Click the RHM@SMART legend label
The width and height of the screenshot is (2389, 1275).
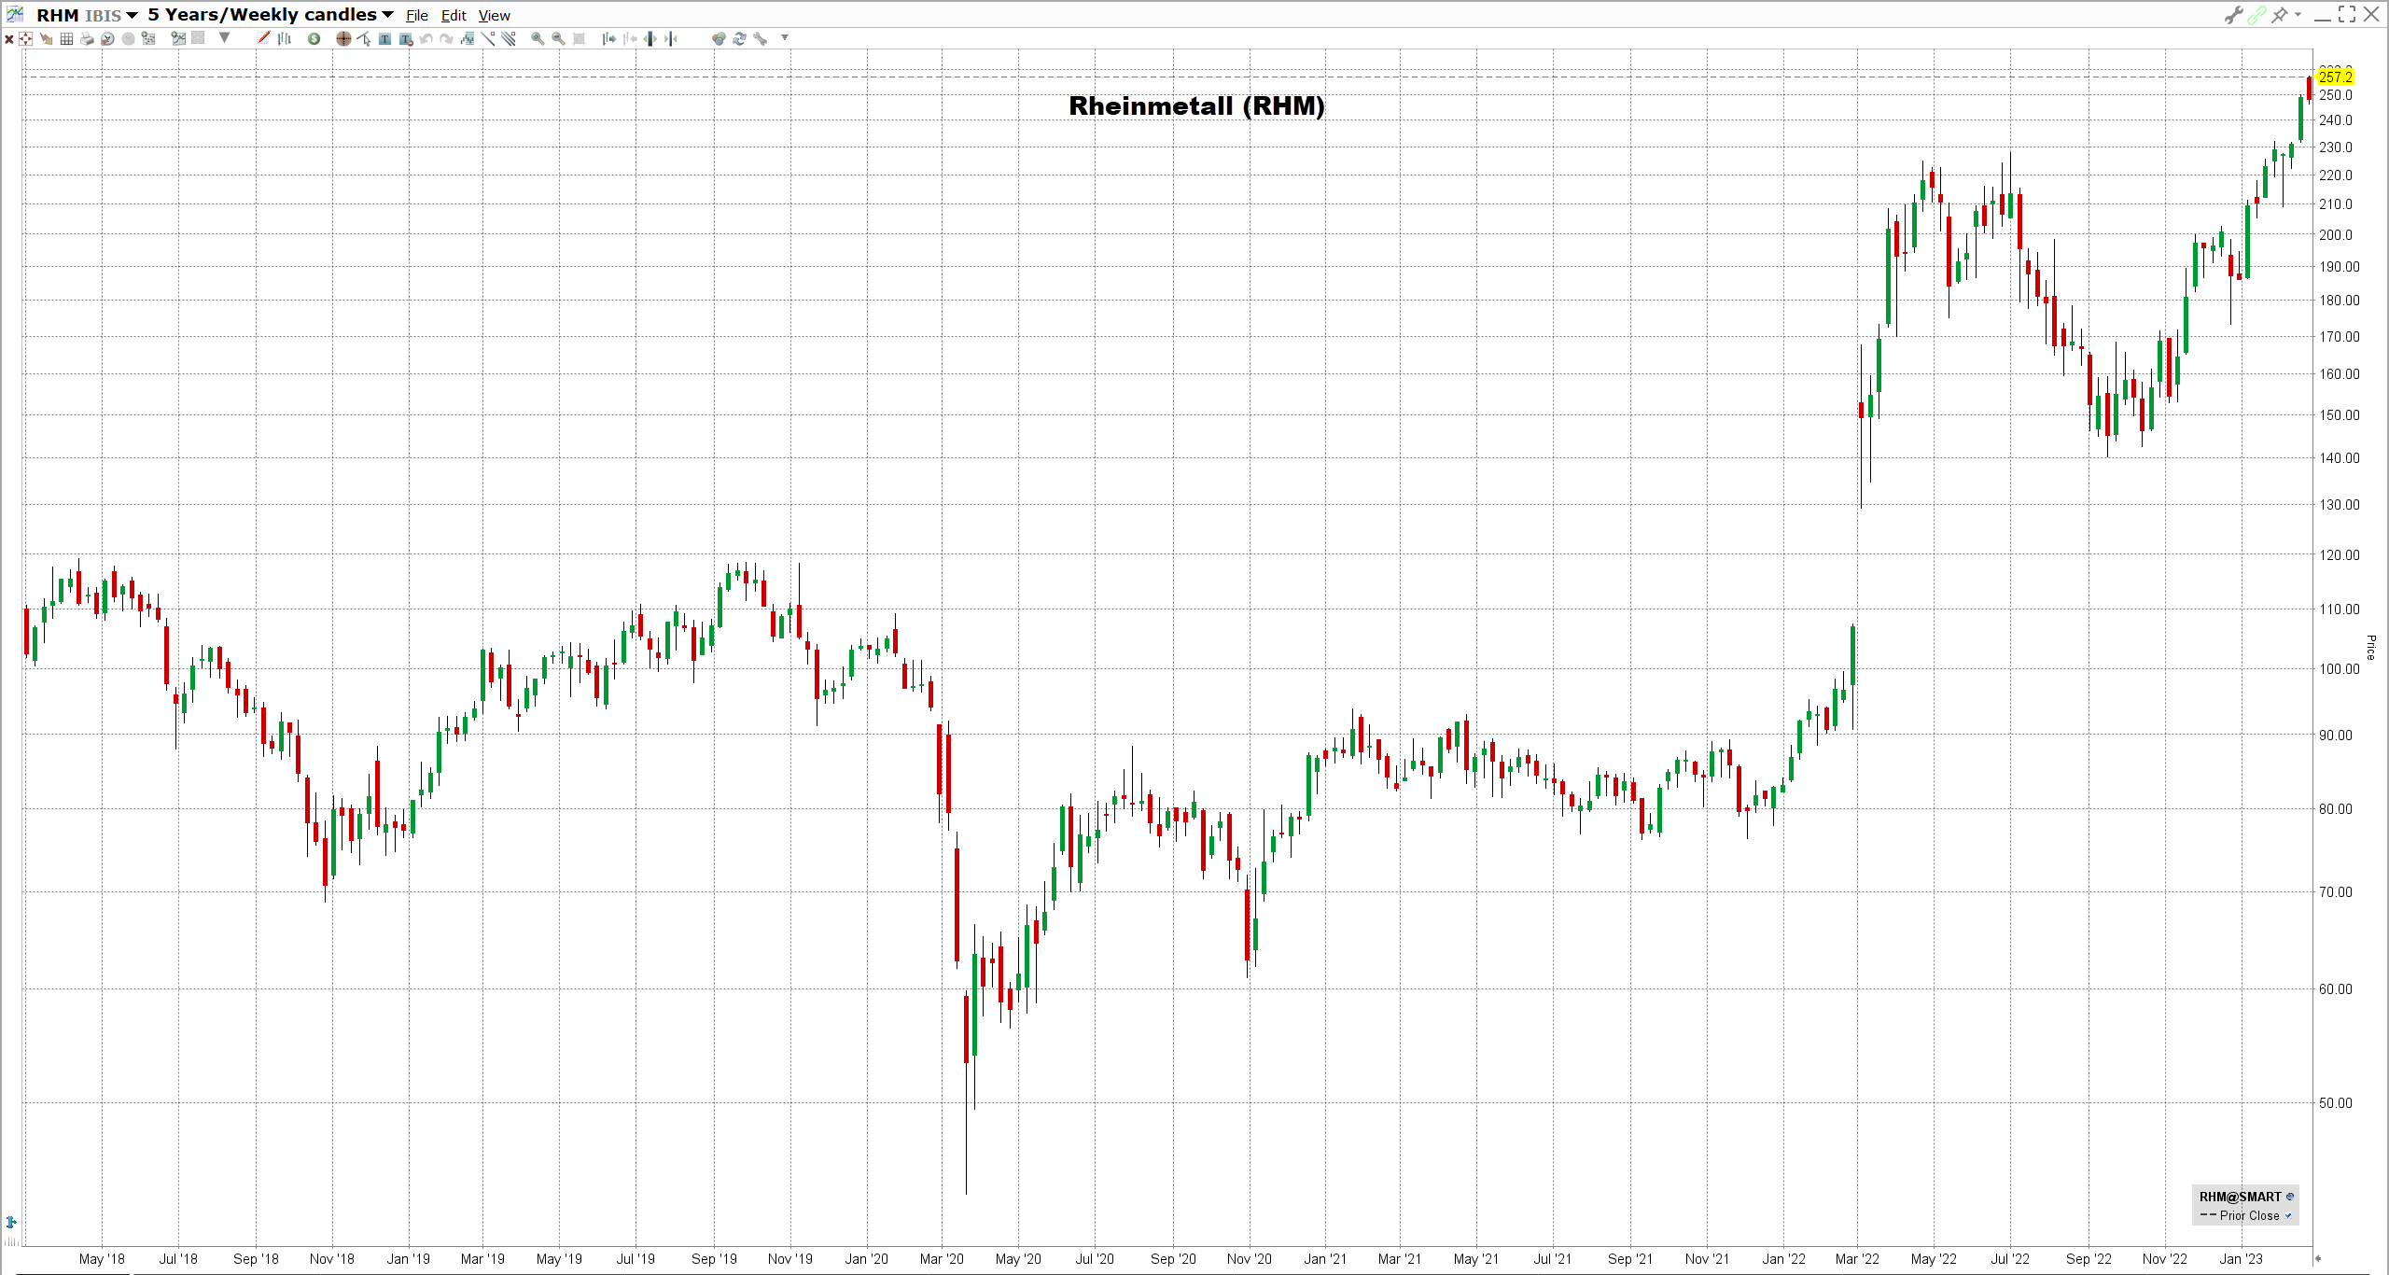(x=2240, y=1197)
